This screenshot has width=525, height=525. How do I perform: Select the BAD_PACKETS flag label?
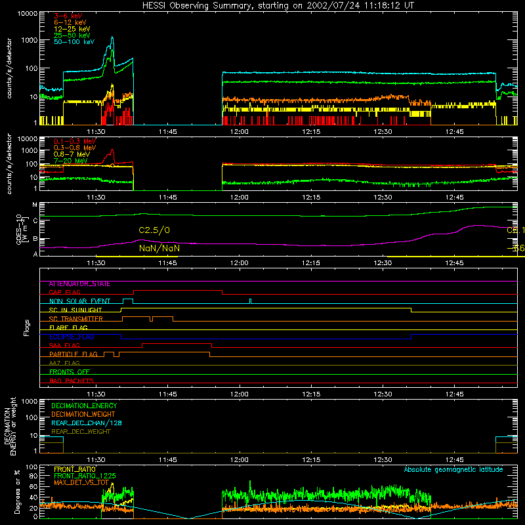[72, 381]
